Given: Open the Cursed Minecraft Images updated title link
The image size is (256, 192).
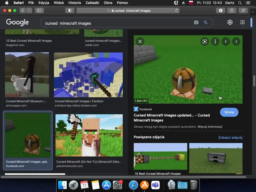Looking at the screenshot, I should click(171, 118).
